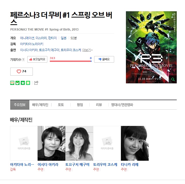The width and height of the screenshot is (185, 184).
Task: Open 이시다 아키라 actor photo thumbnail
Action: [x=51, y=143]
